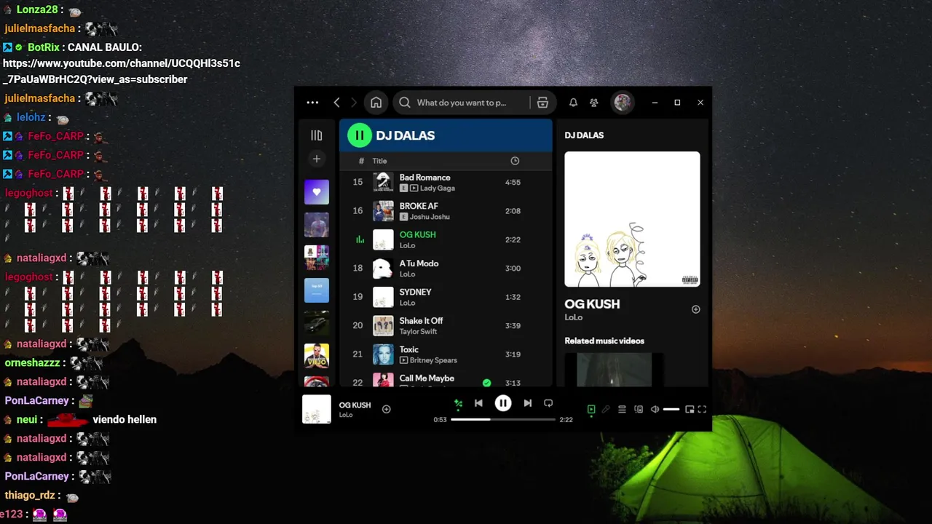932x524 pixels.
Task: Open the play queue icon
Action: click(622, 410)
